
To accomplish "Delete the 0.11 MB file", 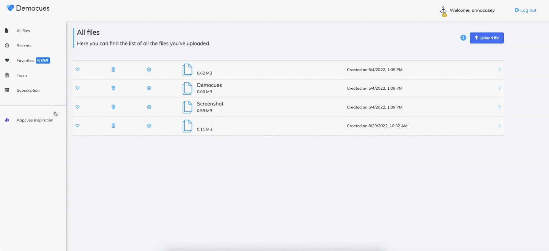I will [x=113, y=126].
